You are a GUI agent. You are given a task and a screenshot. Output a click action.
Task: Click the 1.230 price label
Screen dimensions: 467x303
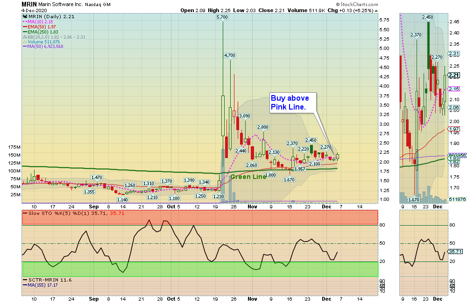[219, 197]
